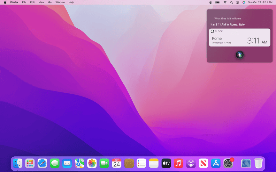Image resolution: width=276 pixels, height=172 pixels.
Task: Open Reminders app in the Dock
Action: tap(141, 163)
